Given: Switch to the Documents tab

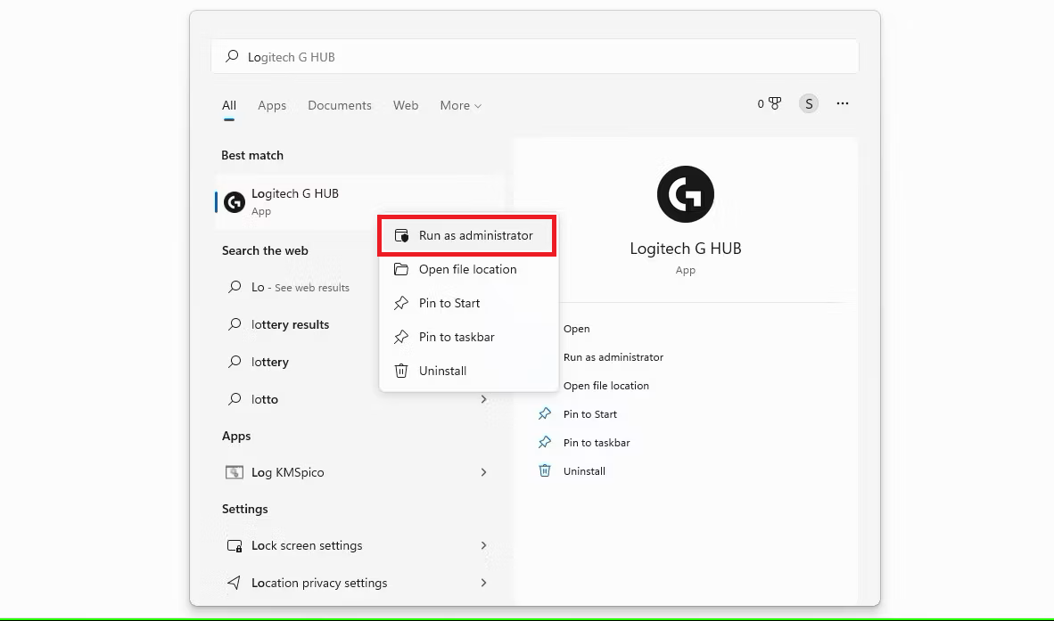Looking at the screenshot, I should point(340,105).
